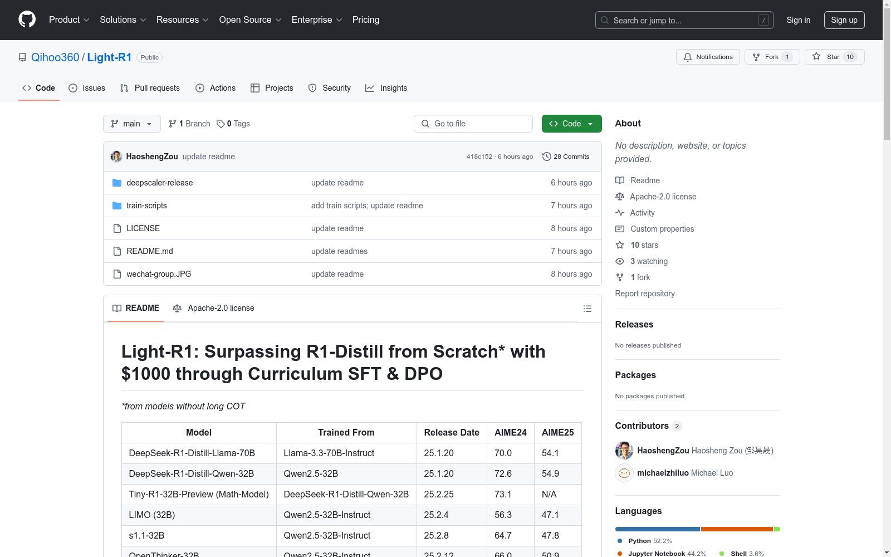Click the star icon to star repo
The image size is (891, 557).
tap(816, 56)
